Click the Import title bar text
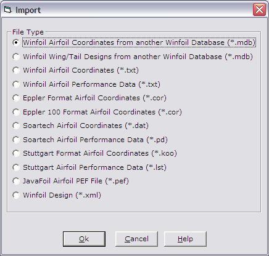Viewport: 269px width, 256px height. [x=28, y=10]
